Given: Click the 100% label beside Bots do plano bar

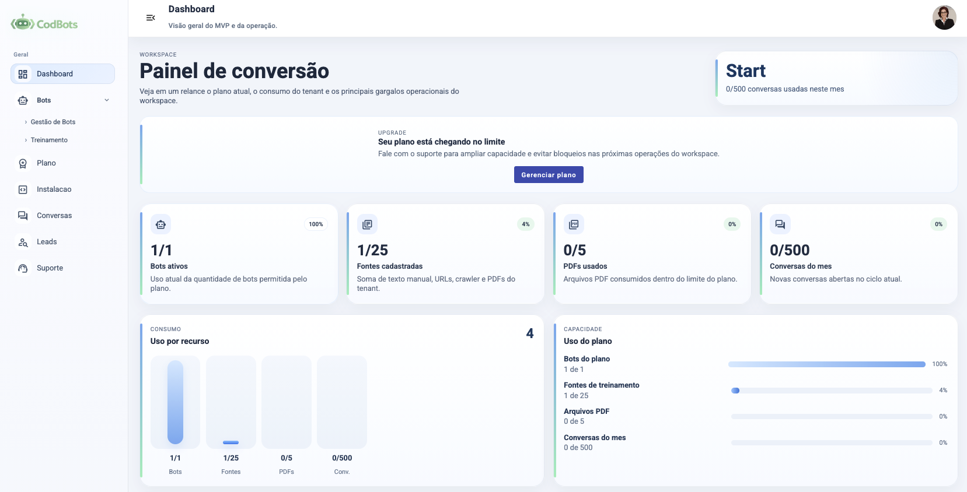Looking at the screenshot, I should [x=940, y=364].
